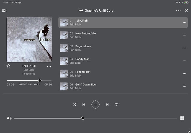The height and width of the screenshot is (133, 191).
Task: Mute the volume speaker icon
Action: pos(9,118)
